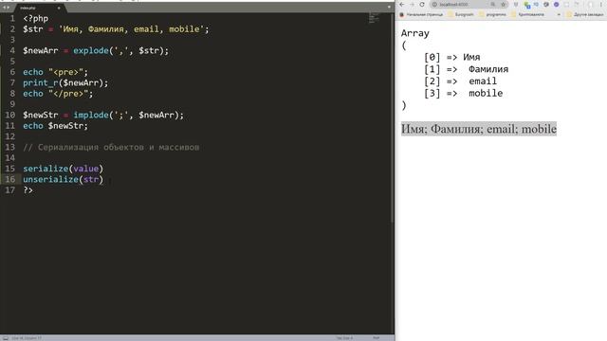Close the index.php tab in Sublime Text
Viewport: 607px width, 341px height.
tap(59, 8)
